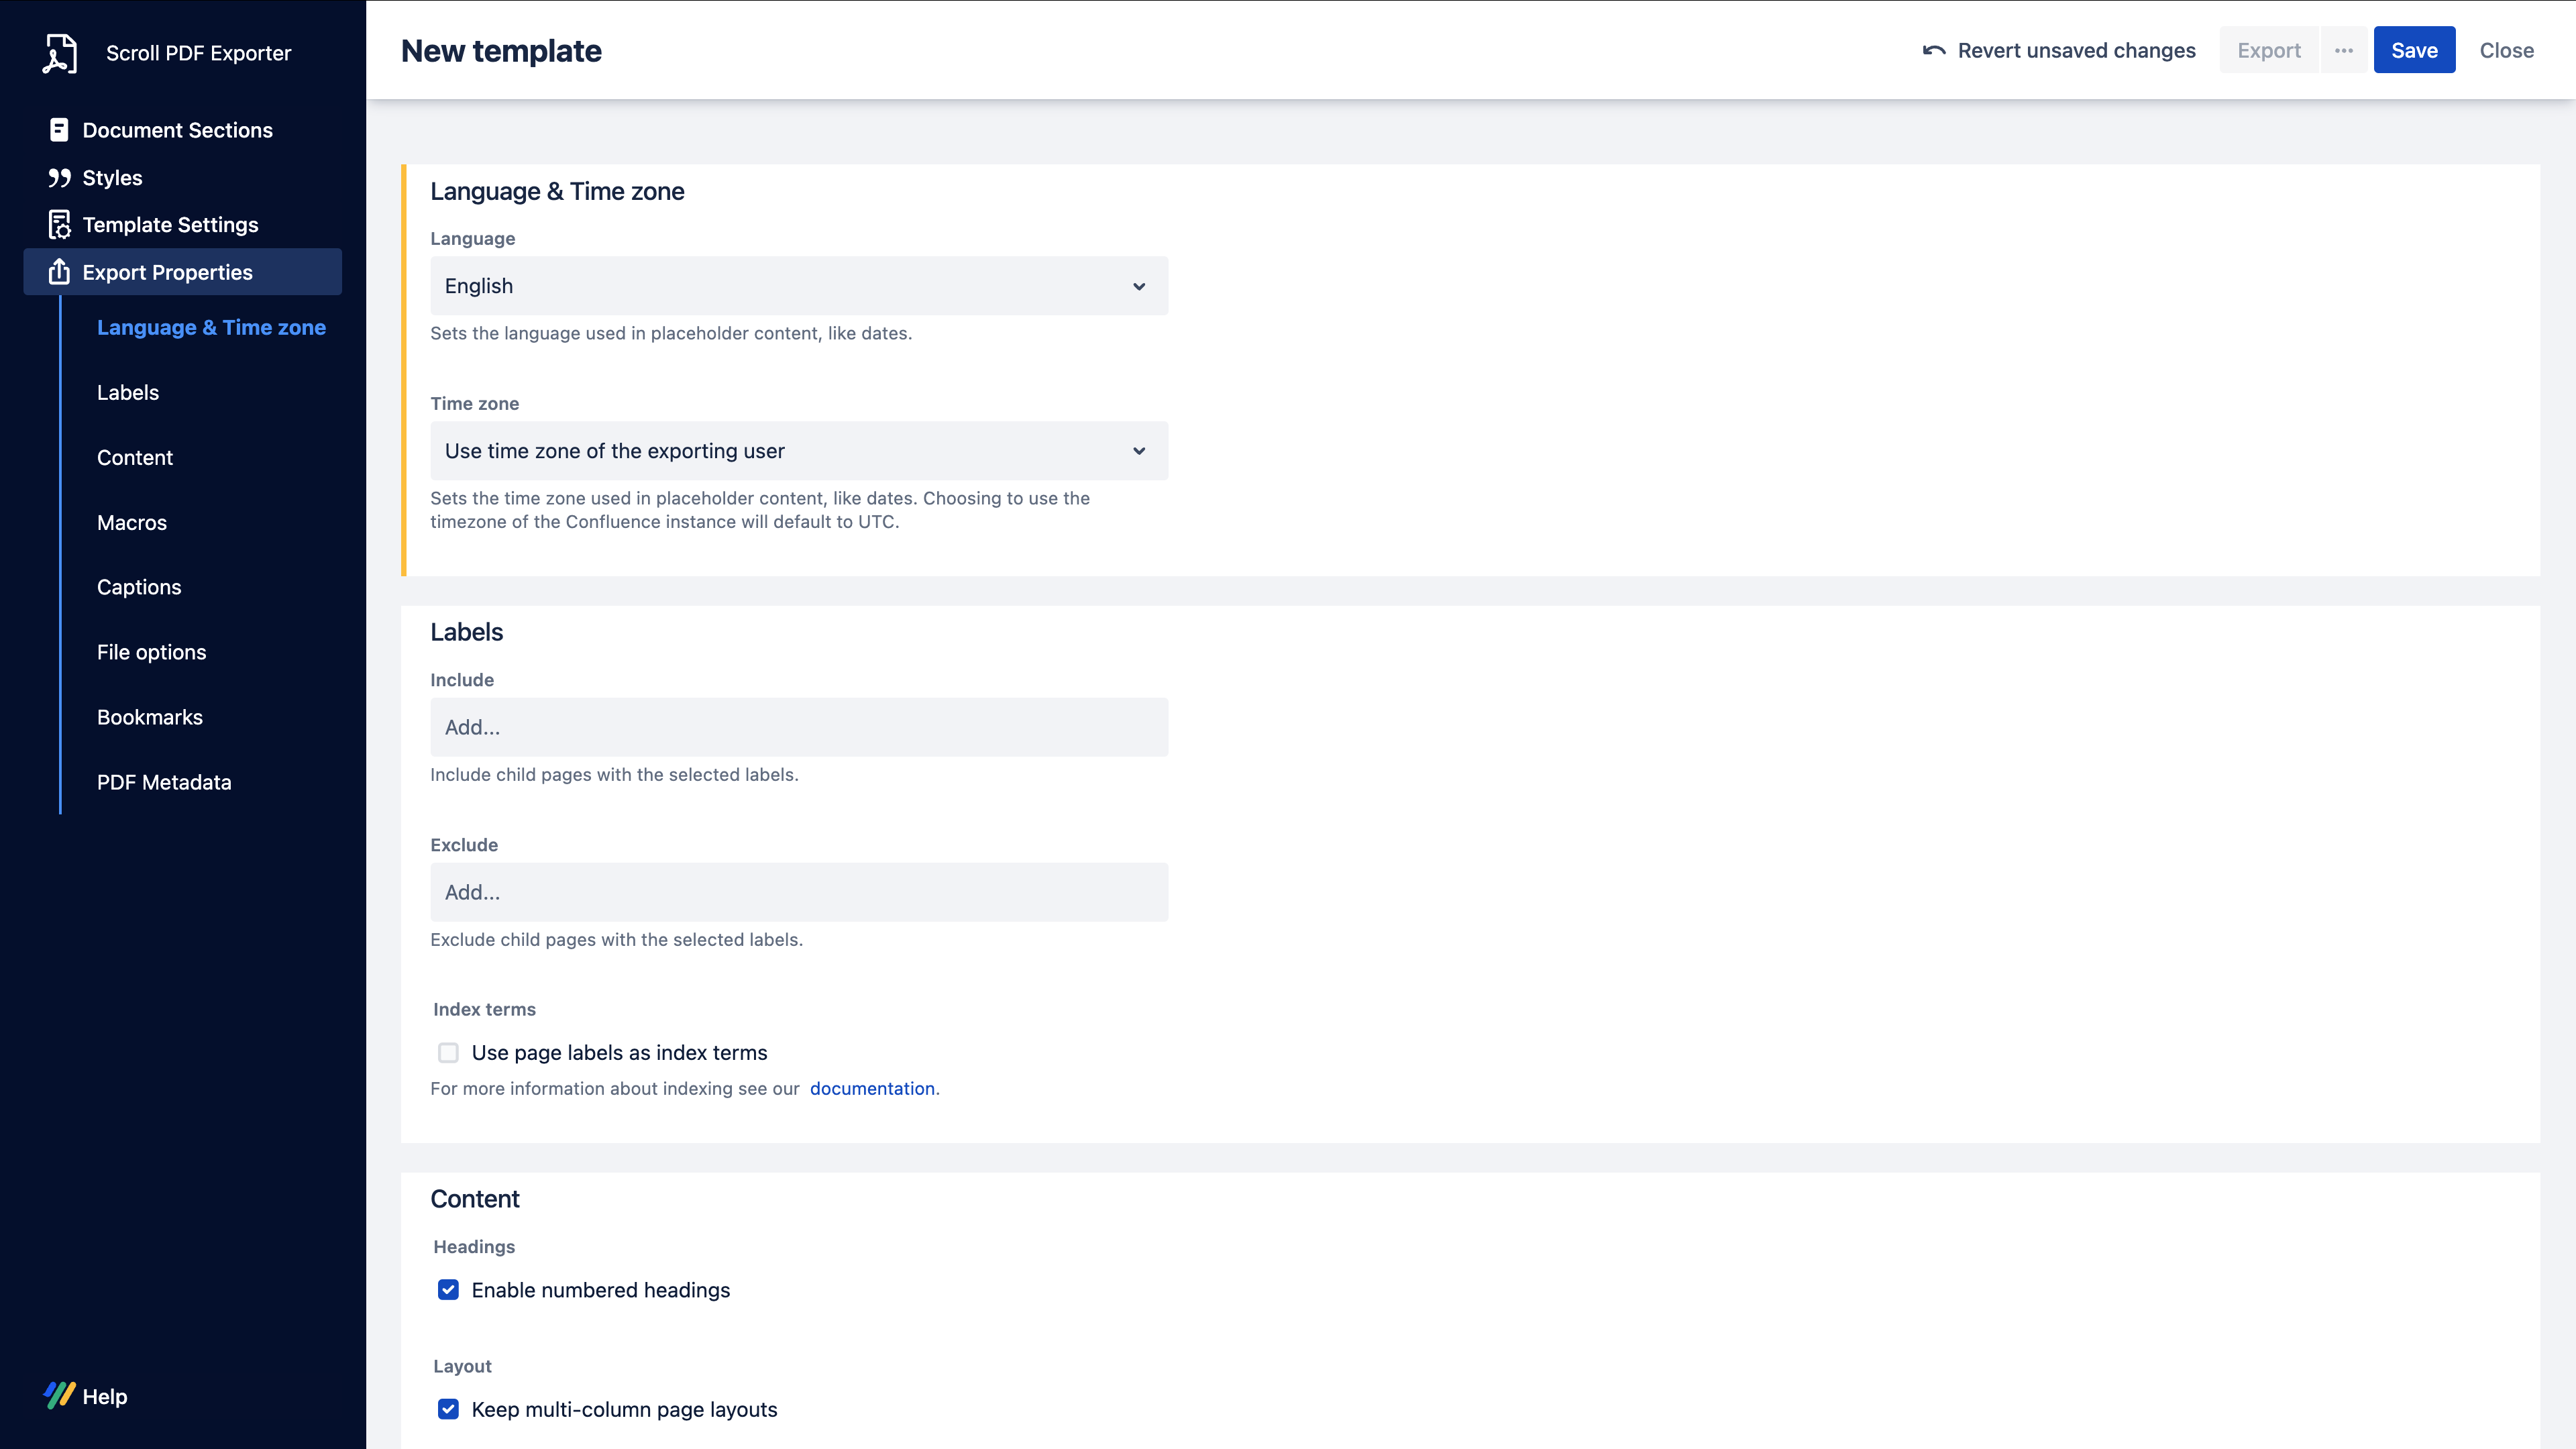Click the revert undo arrow icon
Viewport: 2576px width, 1449px height.
(1933, 51)
